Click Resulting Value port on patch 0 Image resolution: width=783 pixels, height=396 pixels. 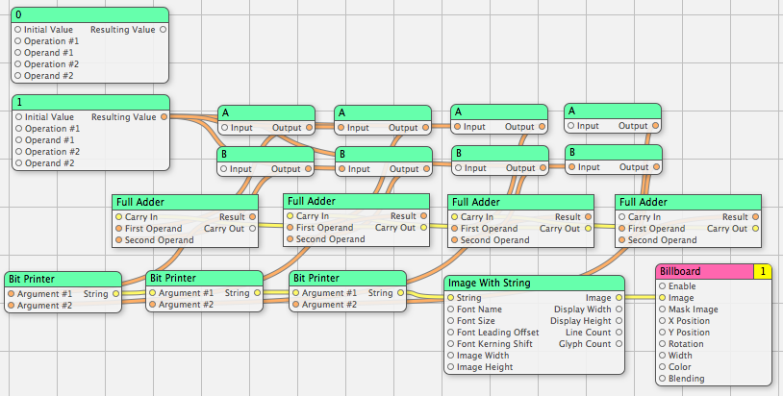coord(164,30)
